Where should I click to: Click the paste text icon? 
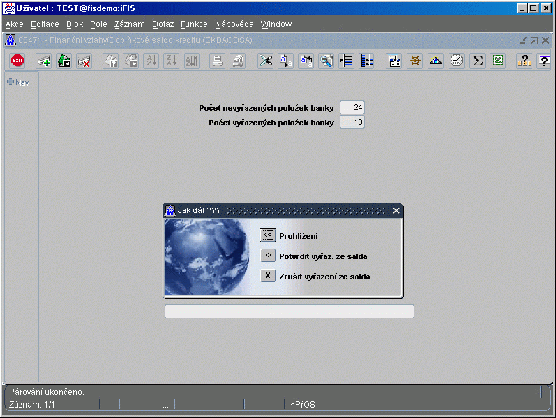point(306,61)
